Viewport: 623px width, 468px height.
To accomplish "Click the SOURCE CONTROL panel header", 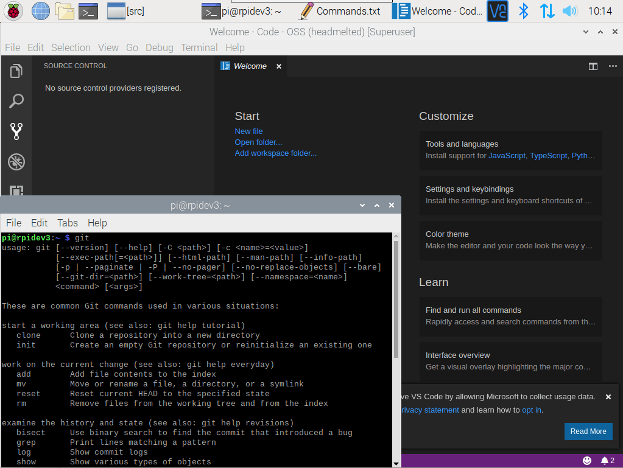I will (x=76, y=66).
